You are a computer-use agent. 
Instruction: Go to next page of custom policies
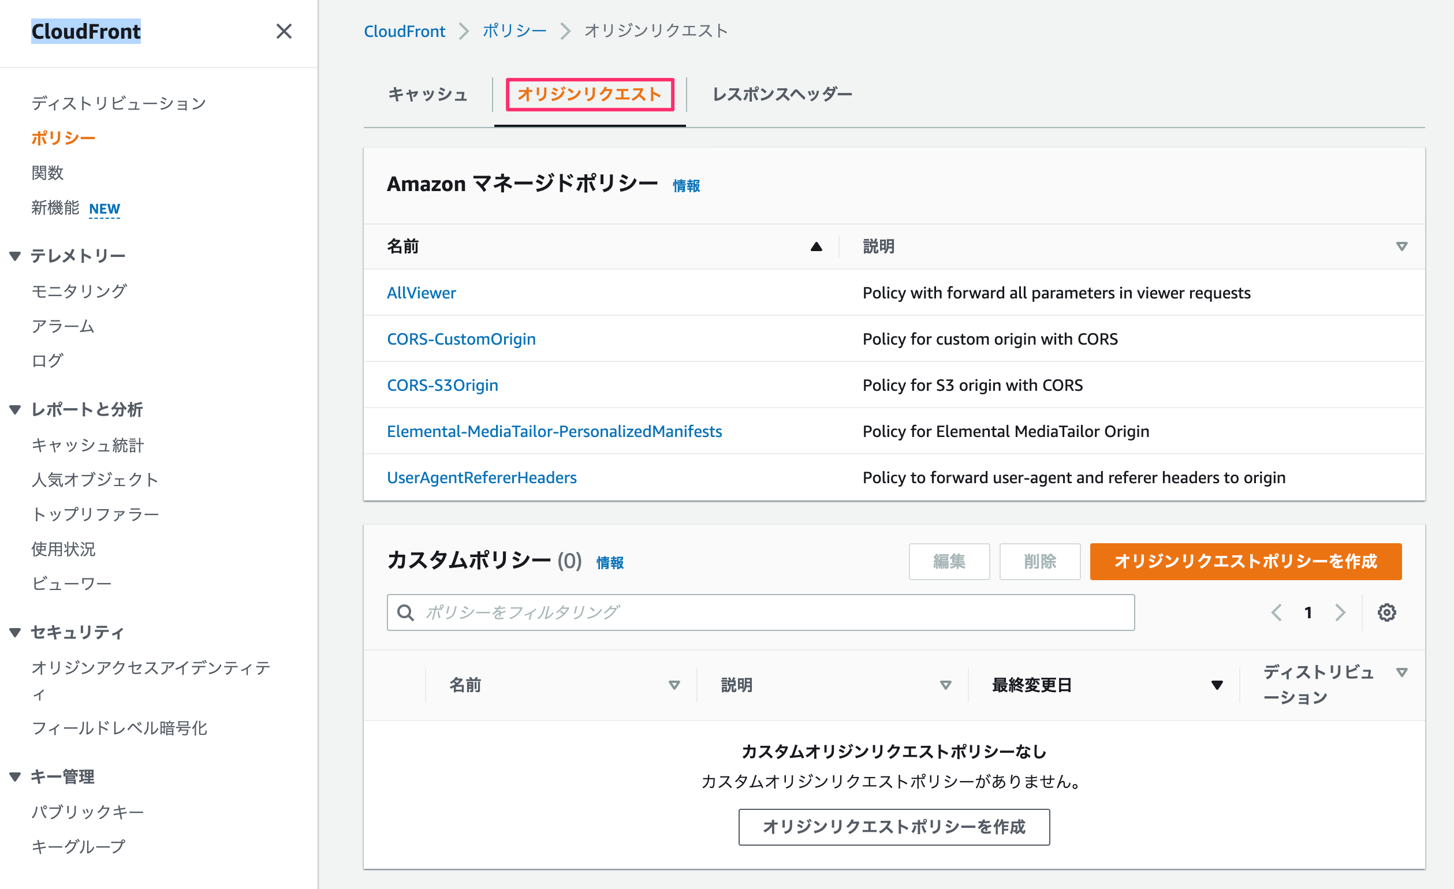(x=1340, y=612)
